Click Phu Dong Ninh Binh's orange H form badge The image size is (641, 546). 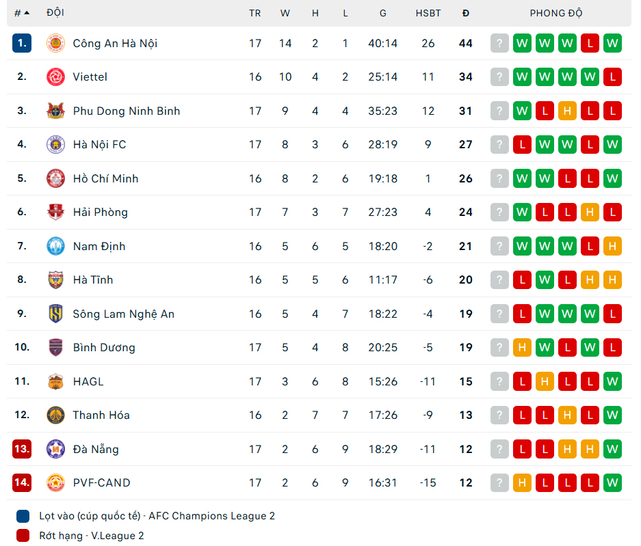(x=567, y=111)
